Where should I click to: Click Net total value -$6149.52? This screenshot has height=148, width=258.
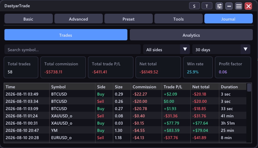pyautogui.click(x=149, y=72)
